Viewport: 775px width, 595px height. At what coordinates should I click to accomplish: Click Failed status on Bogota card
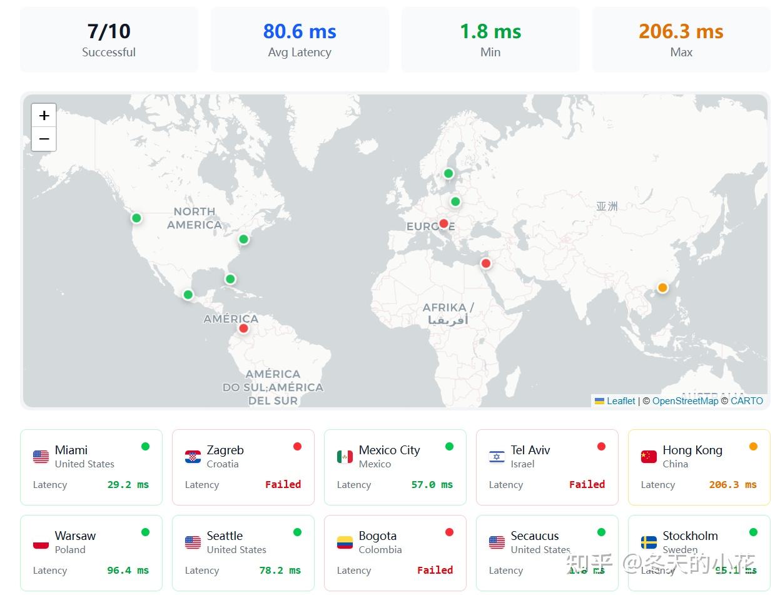(x=435, y=570)
